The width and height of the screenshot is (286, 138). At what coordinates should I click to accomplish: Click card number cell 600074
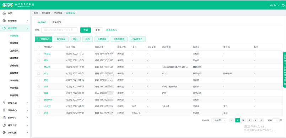tap(136, 113)
